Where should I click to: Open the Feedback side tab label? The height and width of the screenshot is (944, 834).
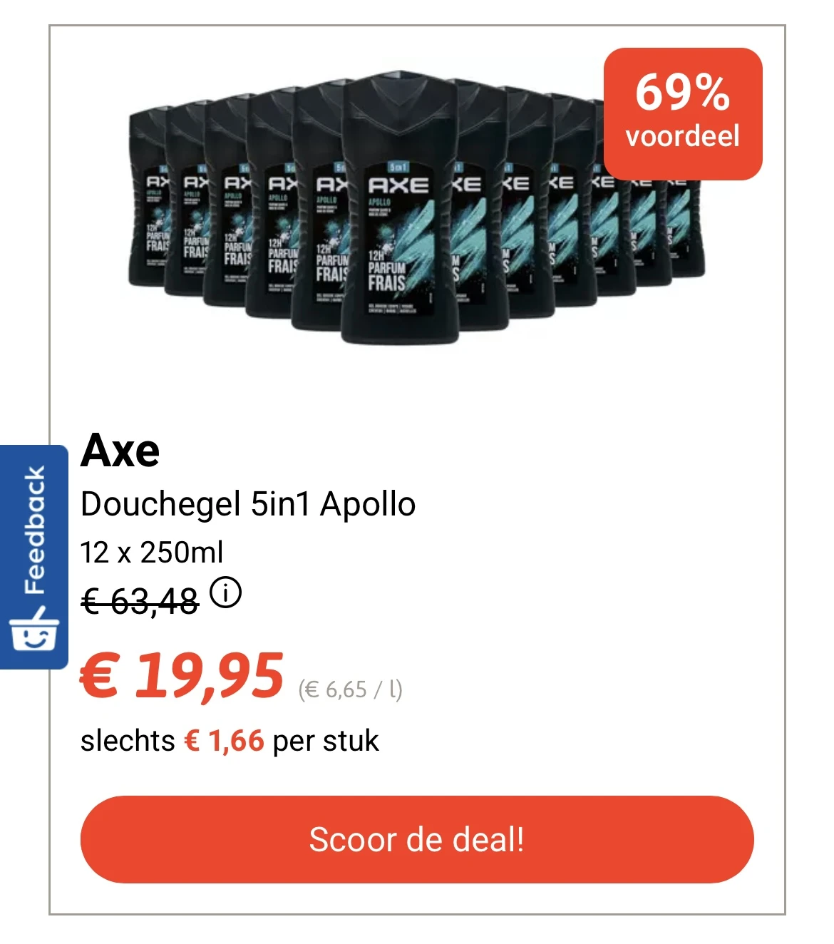[35, 530]
